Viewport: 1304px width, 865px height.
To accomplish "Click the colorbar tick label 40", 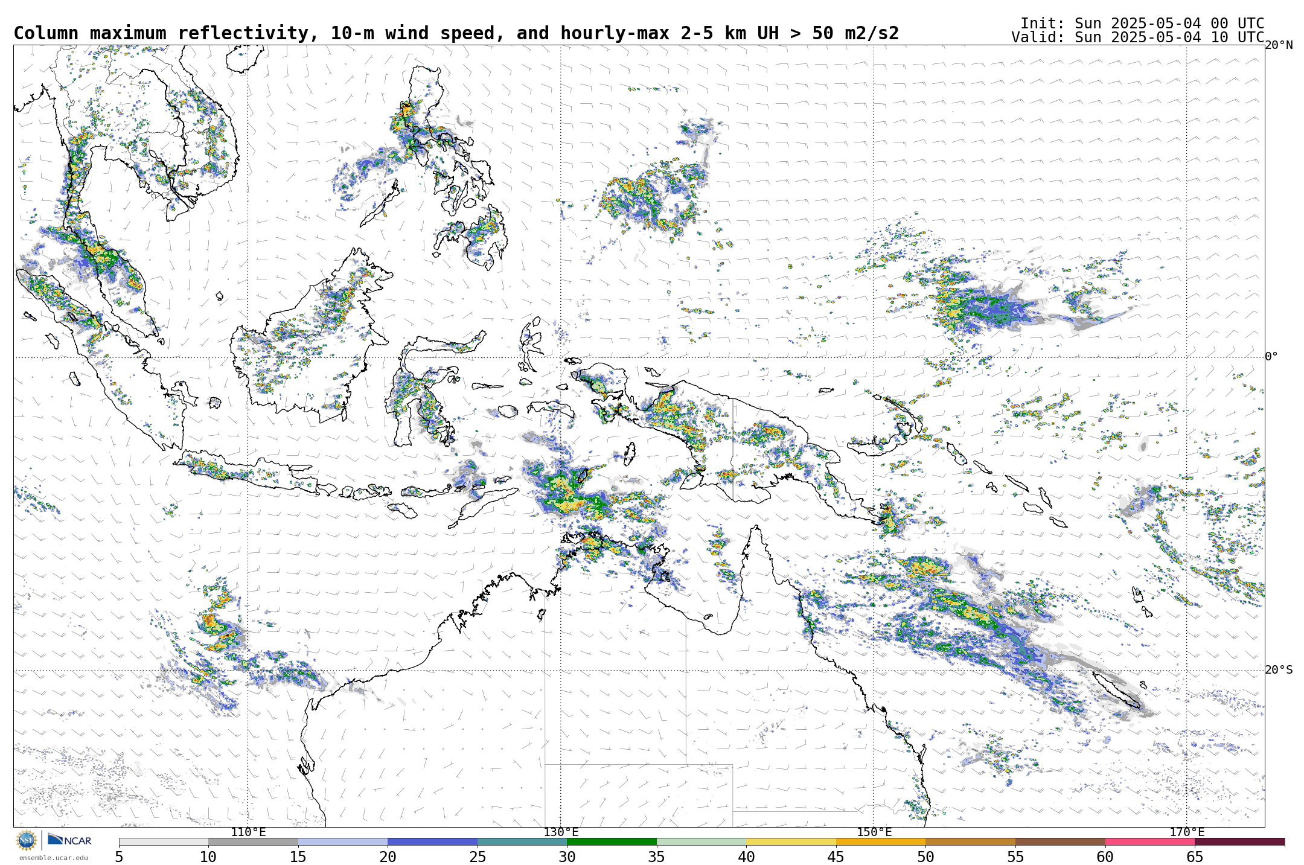I will (x=746, y=857).
